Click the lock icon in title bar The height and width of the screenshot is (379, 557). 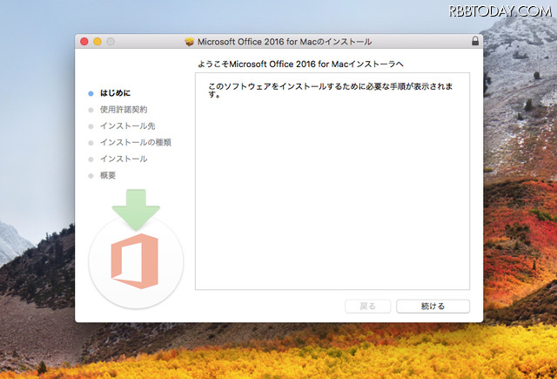pyautogui.click(x=475, y=41)
